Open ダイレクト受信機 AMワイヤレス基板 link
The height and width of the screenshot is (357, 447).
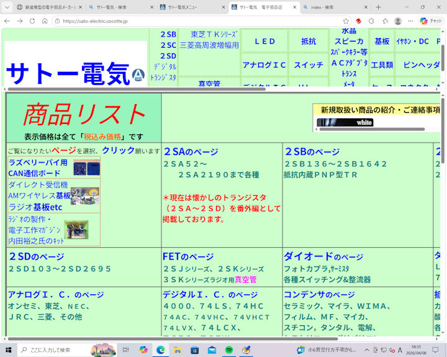[39, 190]
